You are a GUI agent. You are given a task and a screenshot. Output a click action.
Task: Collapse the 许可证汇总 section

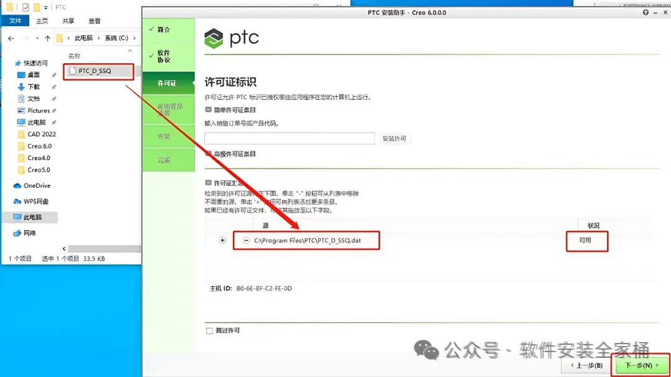[208, 183]
